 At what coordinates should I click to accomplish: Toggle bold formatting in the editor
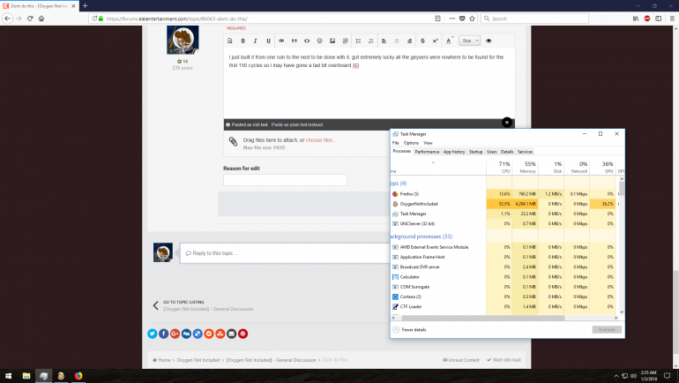pos(242,41)
